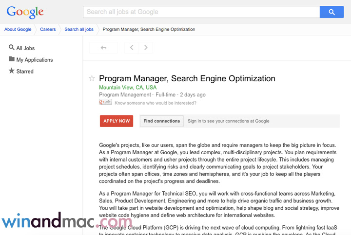Click the Google+ share button
Viewport: 351px width, 235px height.
click(x=105, y=102)
